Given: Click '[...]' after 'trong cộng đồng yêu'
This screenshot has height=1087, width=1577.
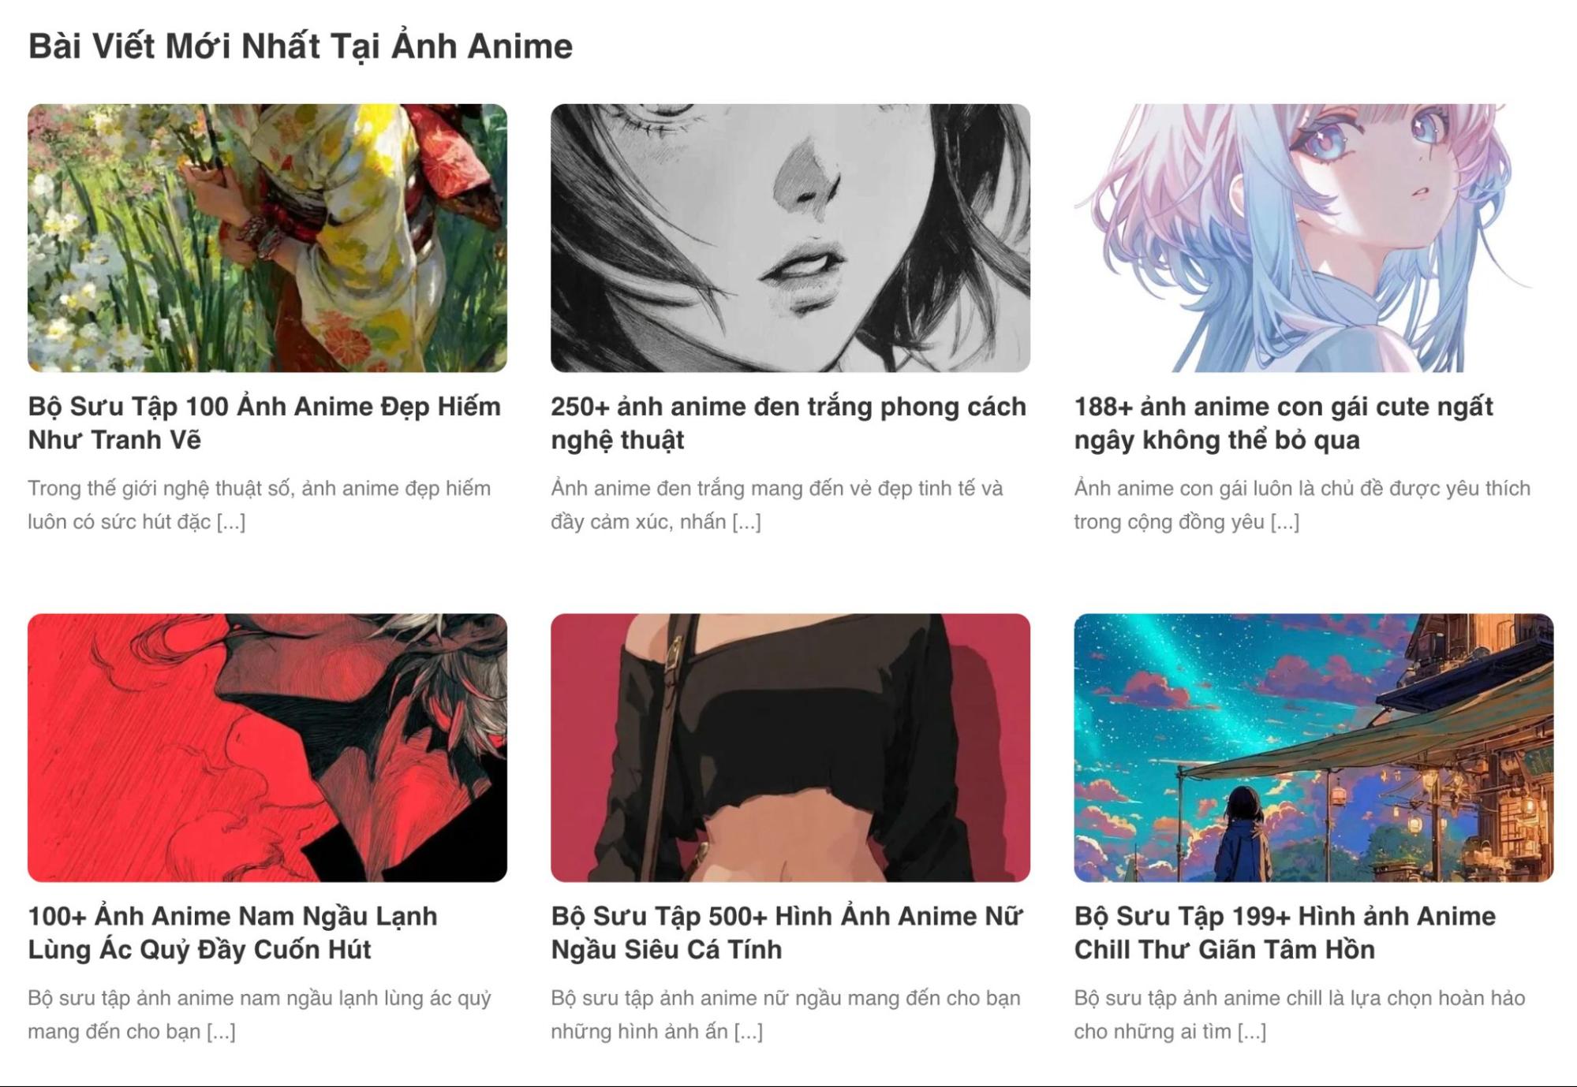Looking at the screenshot, I should pyautogui.click(x=1285, y=522).
